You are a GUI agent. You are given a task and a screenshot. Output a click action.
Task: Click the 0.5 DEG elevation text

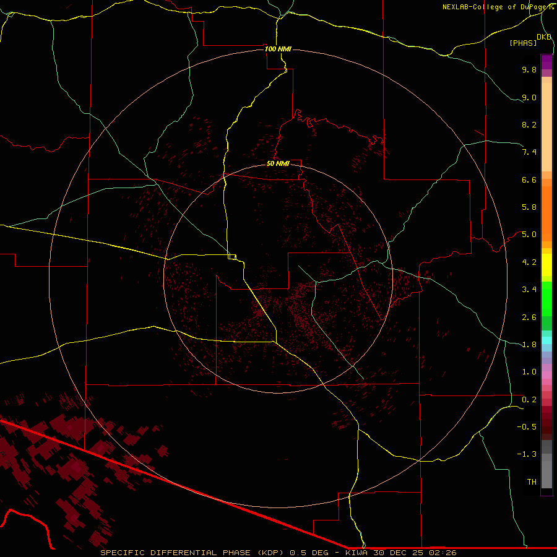pos(310,553)
